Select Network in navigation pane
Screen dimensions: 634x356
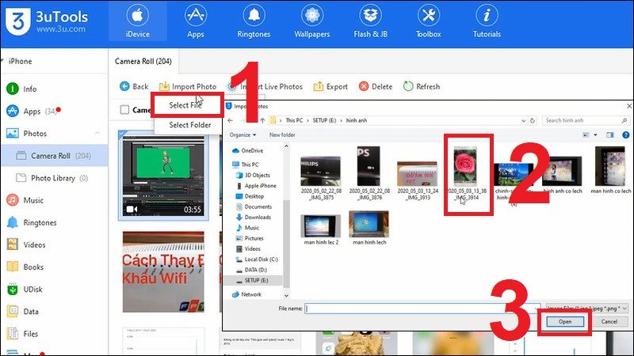[x=246, y=294]
